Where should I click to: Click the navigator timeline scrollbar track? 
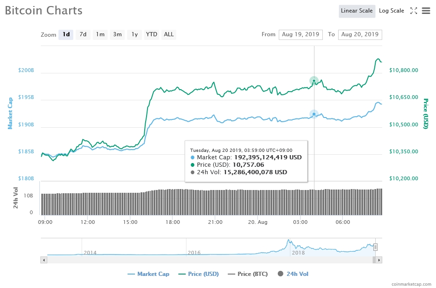tap(209, 260)
